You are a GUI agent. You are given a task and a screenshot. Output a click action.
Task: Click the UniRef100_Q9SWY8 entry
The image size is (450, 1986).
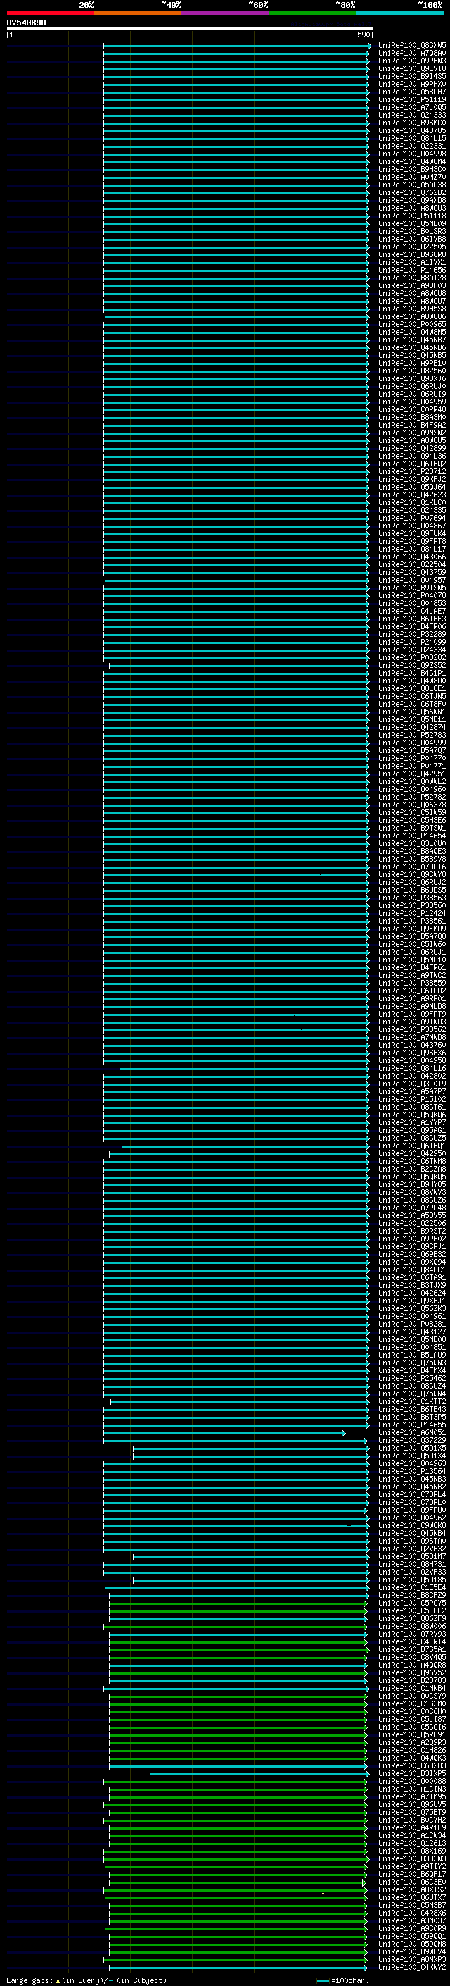[411, 875]
